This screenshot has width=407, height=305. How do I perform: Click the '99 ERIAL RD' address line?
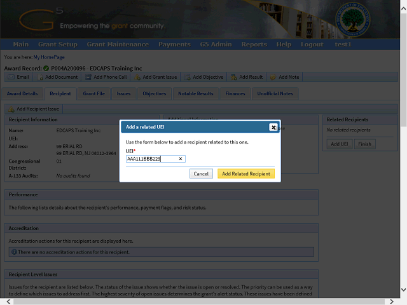click(69, 146)
